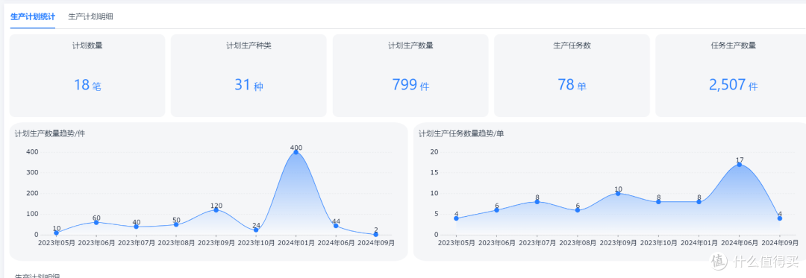The height and width of the screenshot is (278, 806).
Task: Switch to the 生产计划统计 tab
Action: [x=32, y=16]
